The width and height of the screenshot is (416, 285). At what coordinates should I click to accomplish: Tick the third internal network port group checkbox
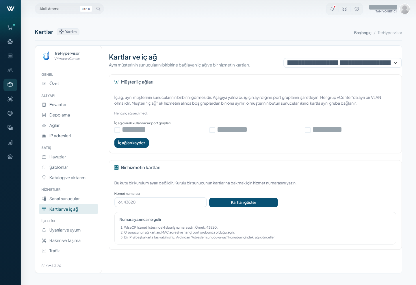(308, 130)
